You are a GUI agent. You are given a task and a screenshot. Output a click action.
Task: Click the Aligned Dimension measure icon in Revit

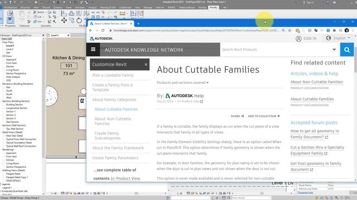pyautogui.click(x=122, y=13)
